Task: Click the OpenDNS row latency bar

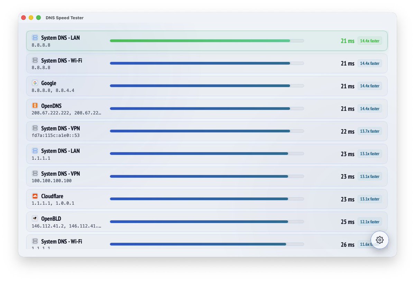Action: [207, 109]
